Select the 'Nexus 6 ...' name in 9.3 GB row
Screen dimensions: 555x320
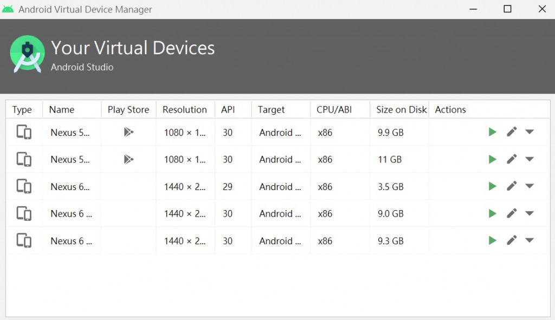pos(71,241)
